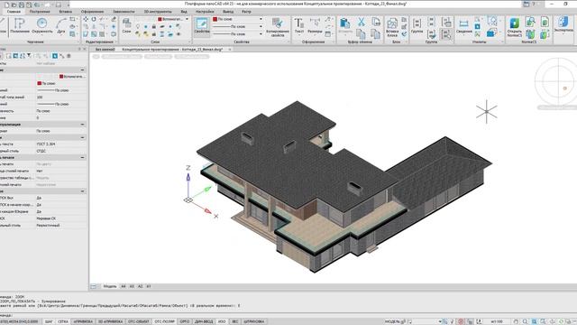Open the layer name dropdown in Слои group
The width and height of the screenshot is (577, 325).
[187, 19]
